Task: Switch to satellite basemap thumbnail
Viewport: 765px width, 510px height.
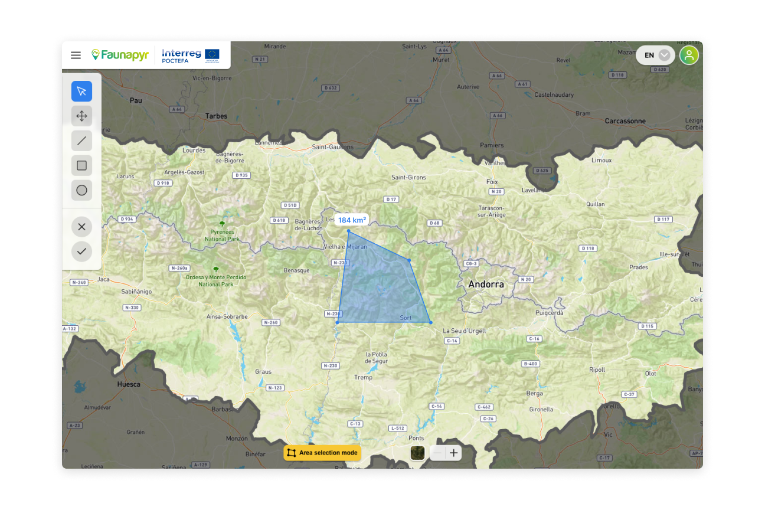Action: (x=417, y=453)
